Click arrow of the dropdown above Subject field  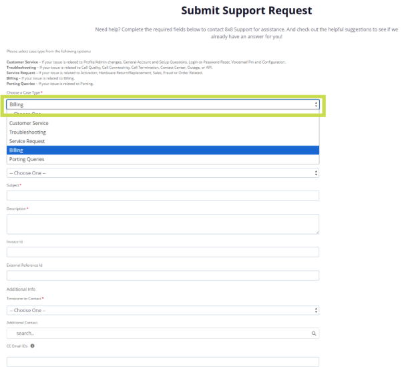315,173
